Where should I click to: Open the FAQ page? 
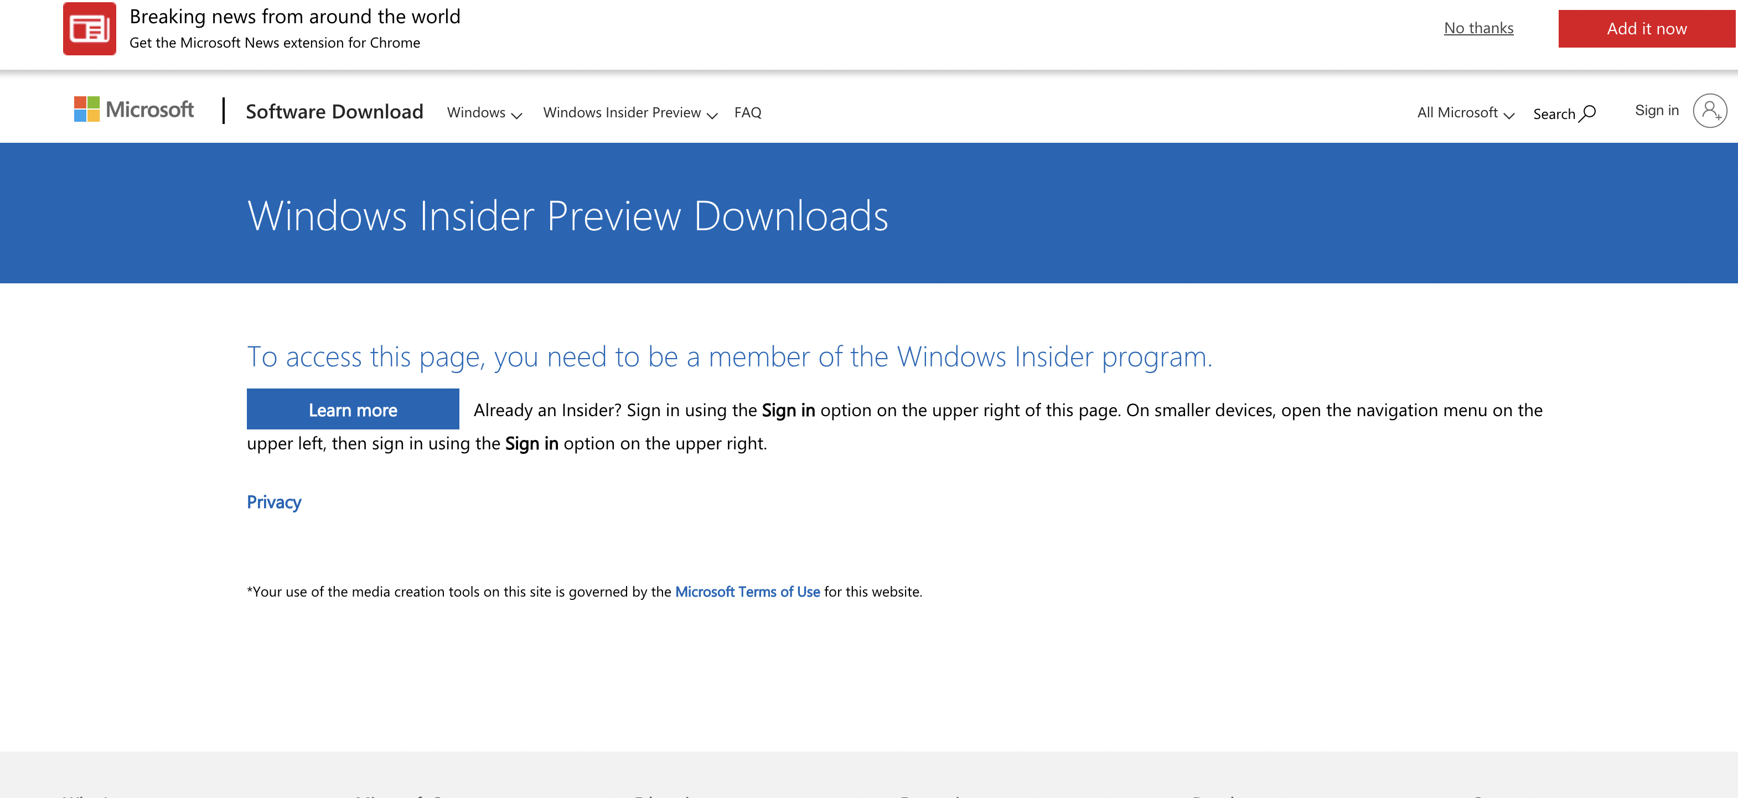tap(747, 113)
